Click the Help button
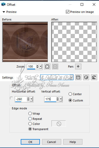 click(73, 142)
